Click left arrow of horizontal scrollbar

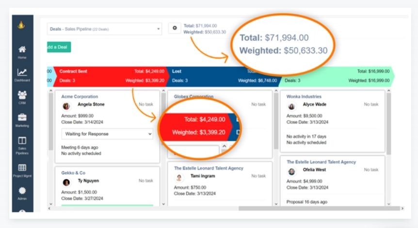click(49, 208)
